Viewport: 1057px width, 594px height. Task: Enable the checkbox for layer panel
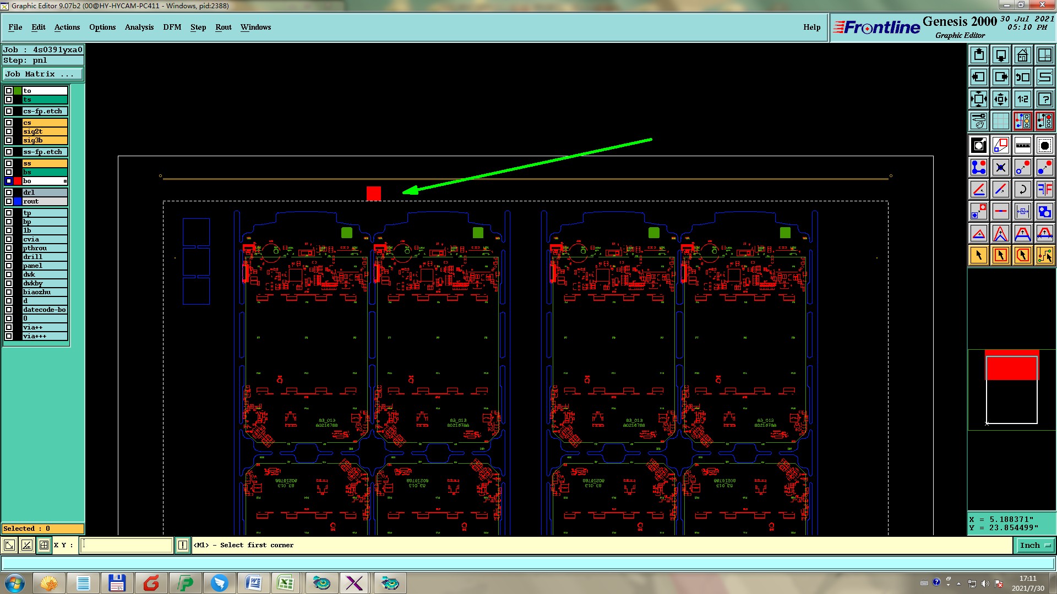coord(9,266)
